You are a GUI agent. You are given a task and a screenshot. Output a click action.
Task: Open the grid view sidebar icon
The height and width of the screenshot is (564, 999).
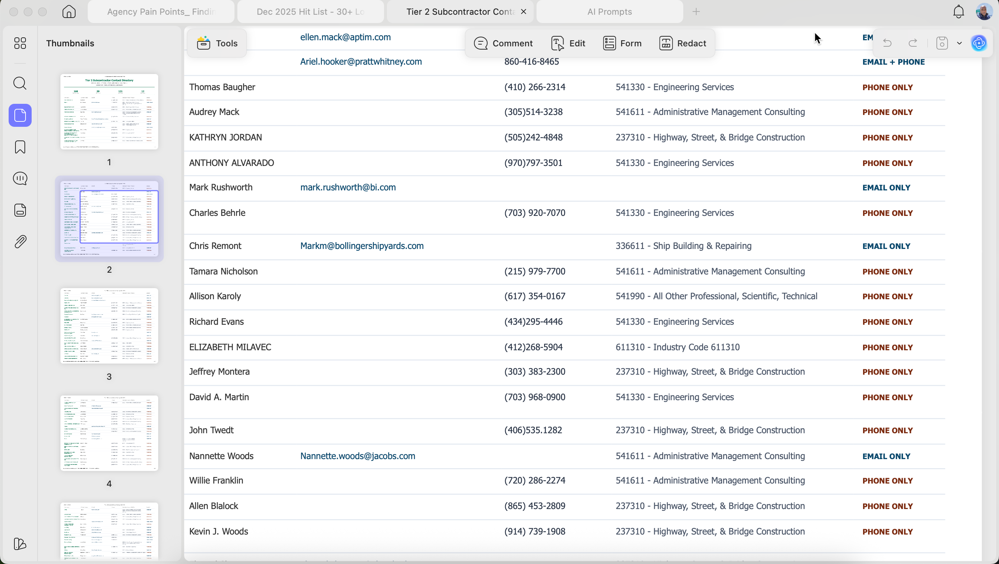pos(20,43)
